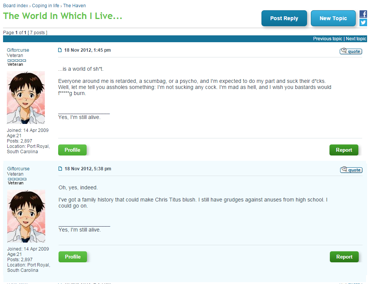Open Profile under the 5:38 pm post
Viewport: 369px width, 284px height.
pos(73,257)
